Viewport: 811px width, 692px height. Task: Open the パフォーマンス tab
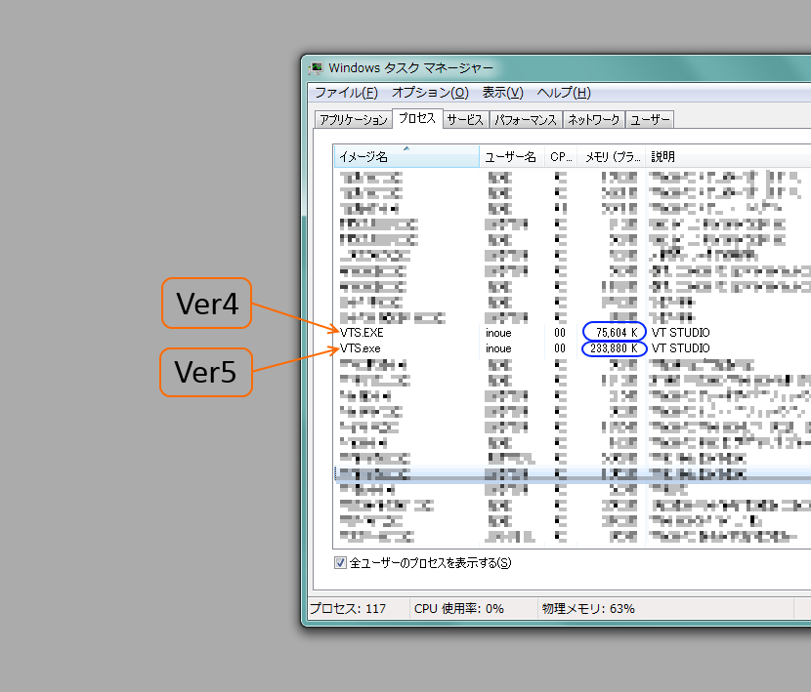coord(526,120)
